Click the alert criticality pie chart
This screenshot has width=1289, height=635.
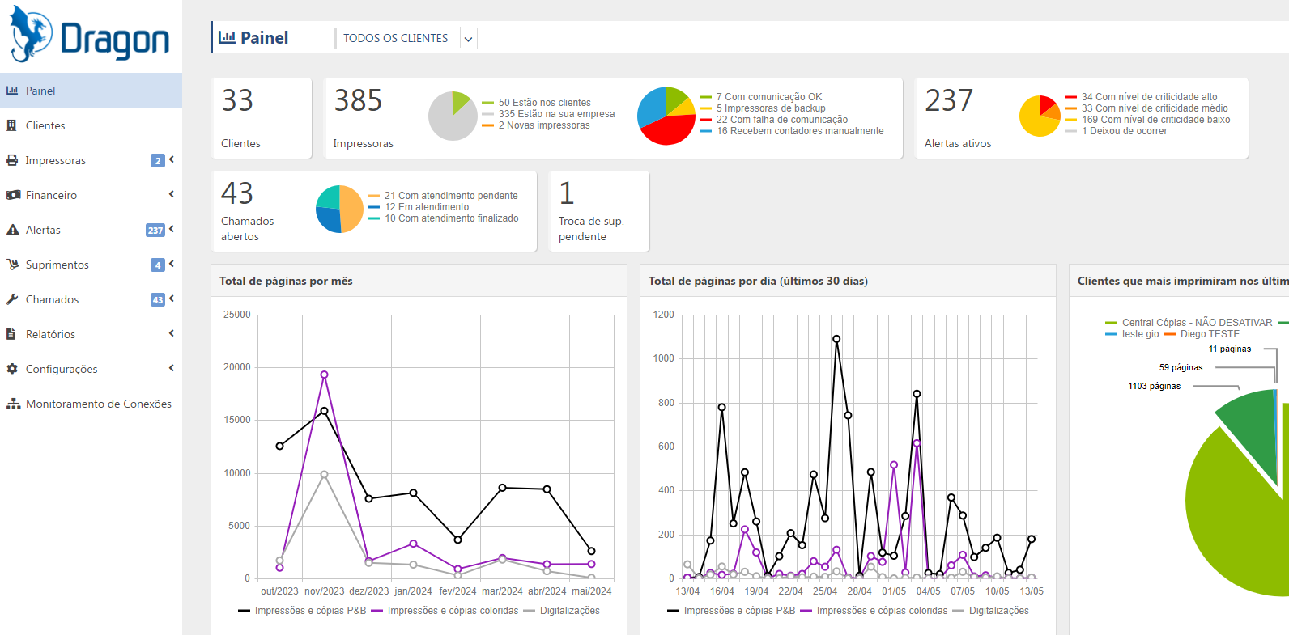[1040, 116]
